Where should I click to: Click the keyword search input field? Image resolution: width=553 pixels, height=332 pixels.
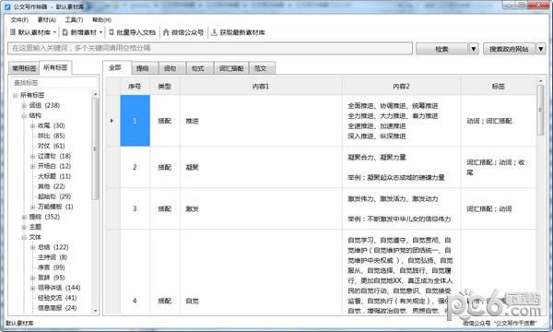click(x=210, y=48)
